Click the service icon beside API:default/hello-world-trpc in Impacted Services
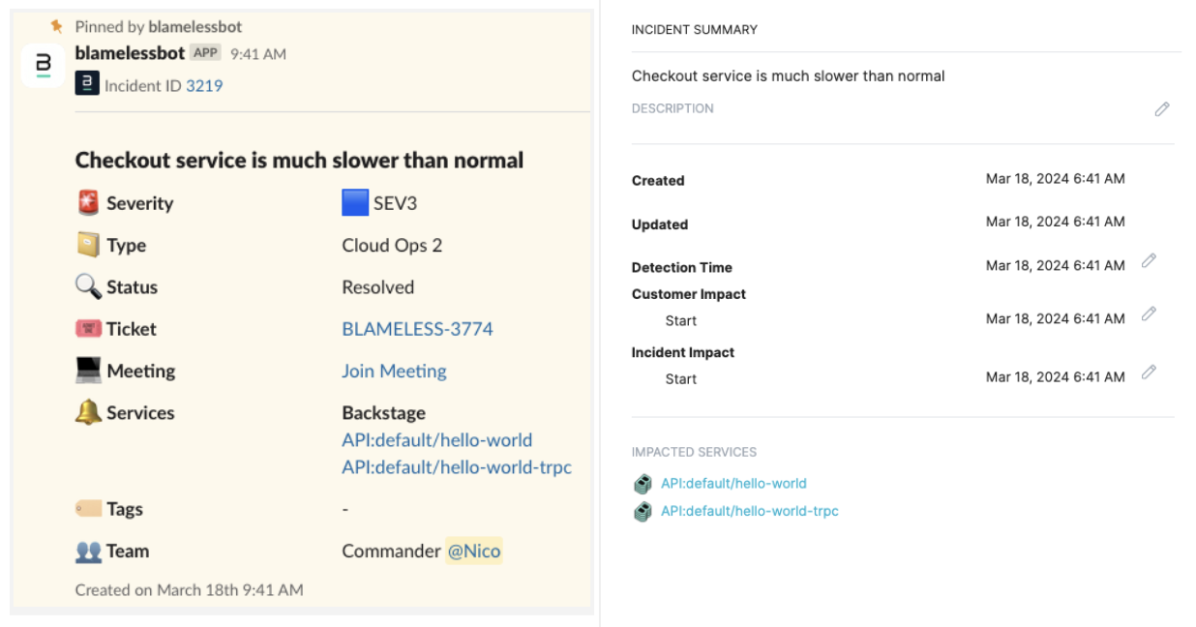The height and width of the screenshot is (627, 1196). pyautogui.click(x=643, y=511)
